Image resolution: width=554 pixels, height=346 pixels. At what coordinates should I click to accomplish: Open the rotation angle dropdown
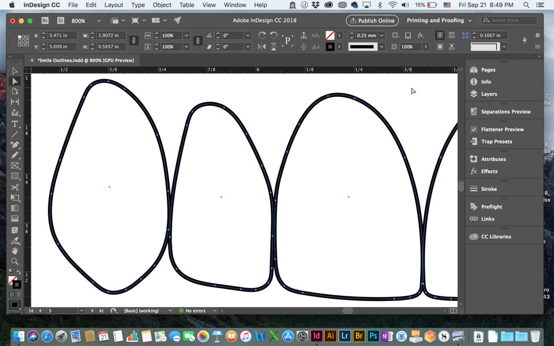pos(248,35)
